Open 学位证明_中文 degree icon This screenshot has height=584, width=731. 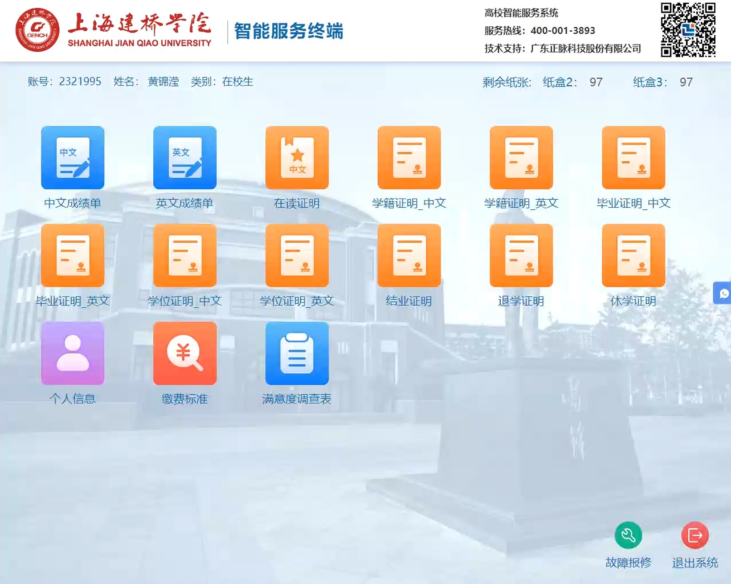coord(185,256)
